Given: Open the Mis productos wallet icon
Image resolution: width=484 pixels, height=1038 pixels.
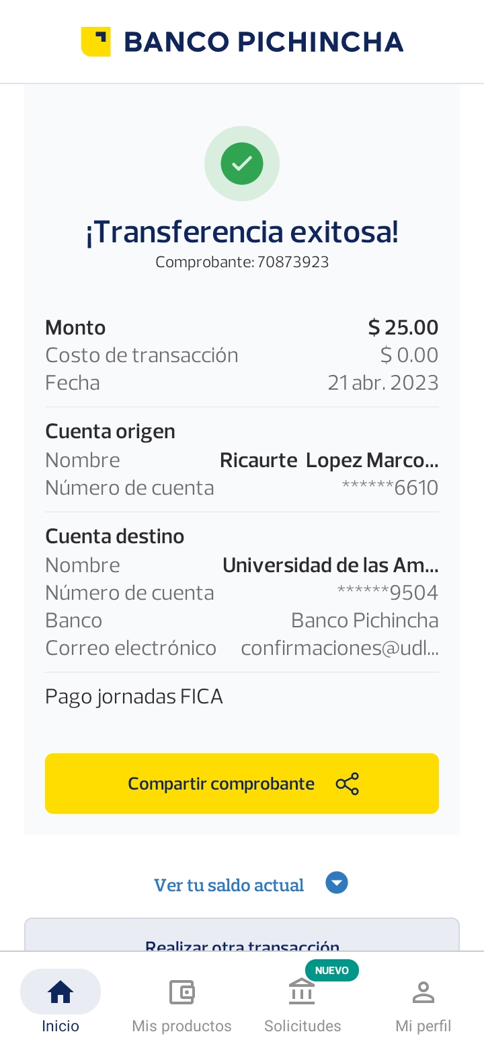Looking at the screenshot, I should 182,992.
